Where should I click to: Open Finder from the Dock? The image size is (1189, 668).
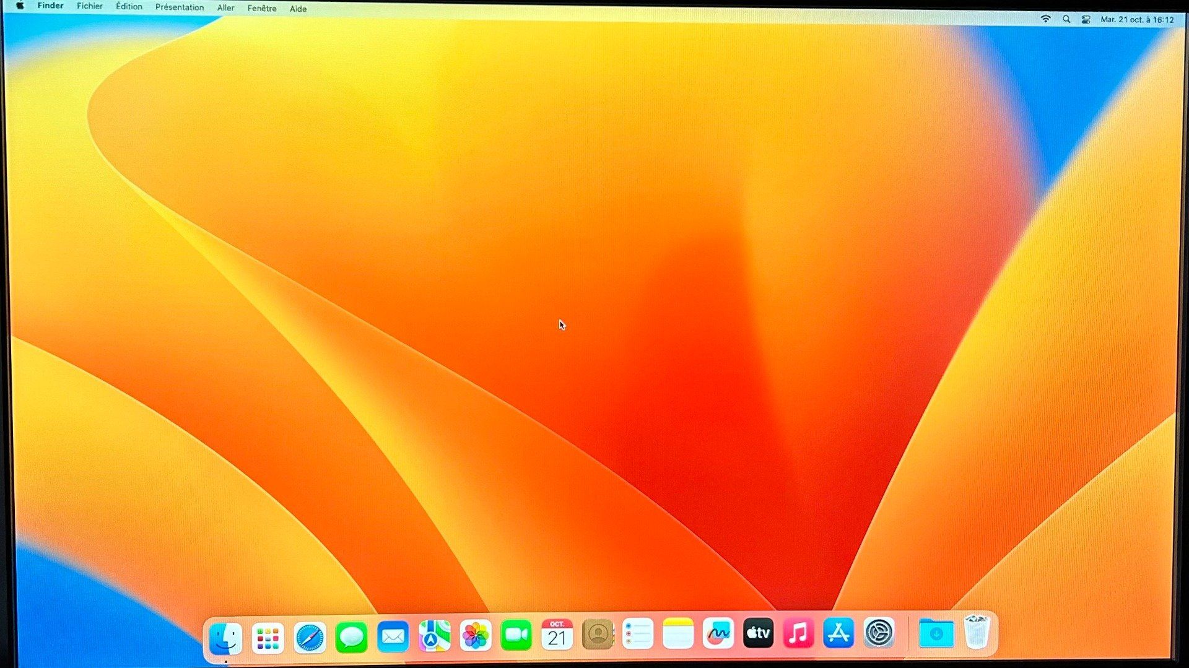click(x=225, y=637)
